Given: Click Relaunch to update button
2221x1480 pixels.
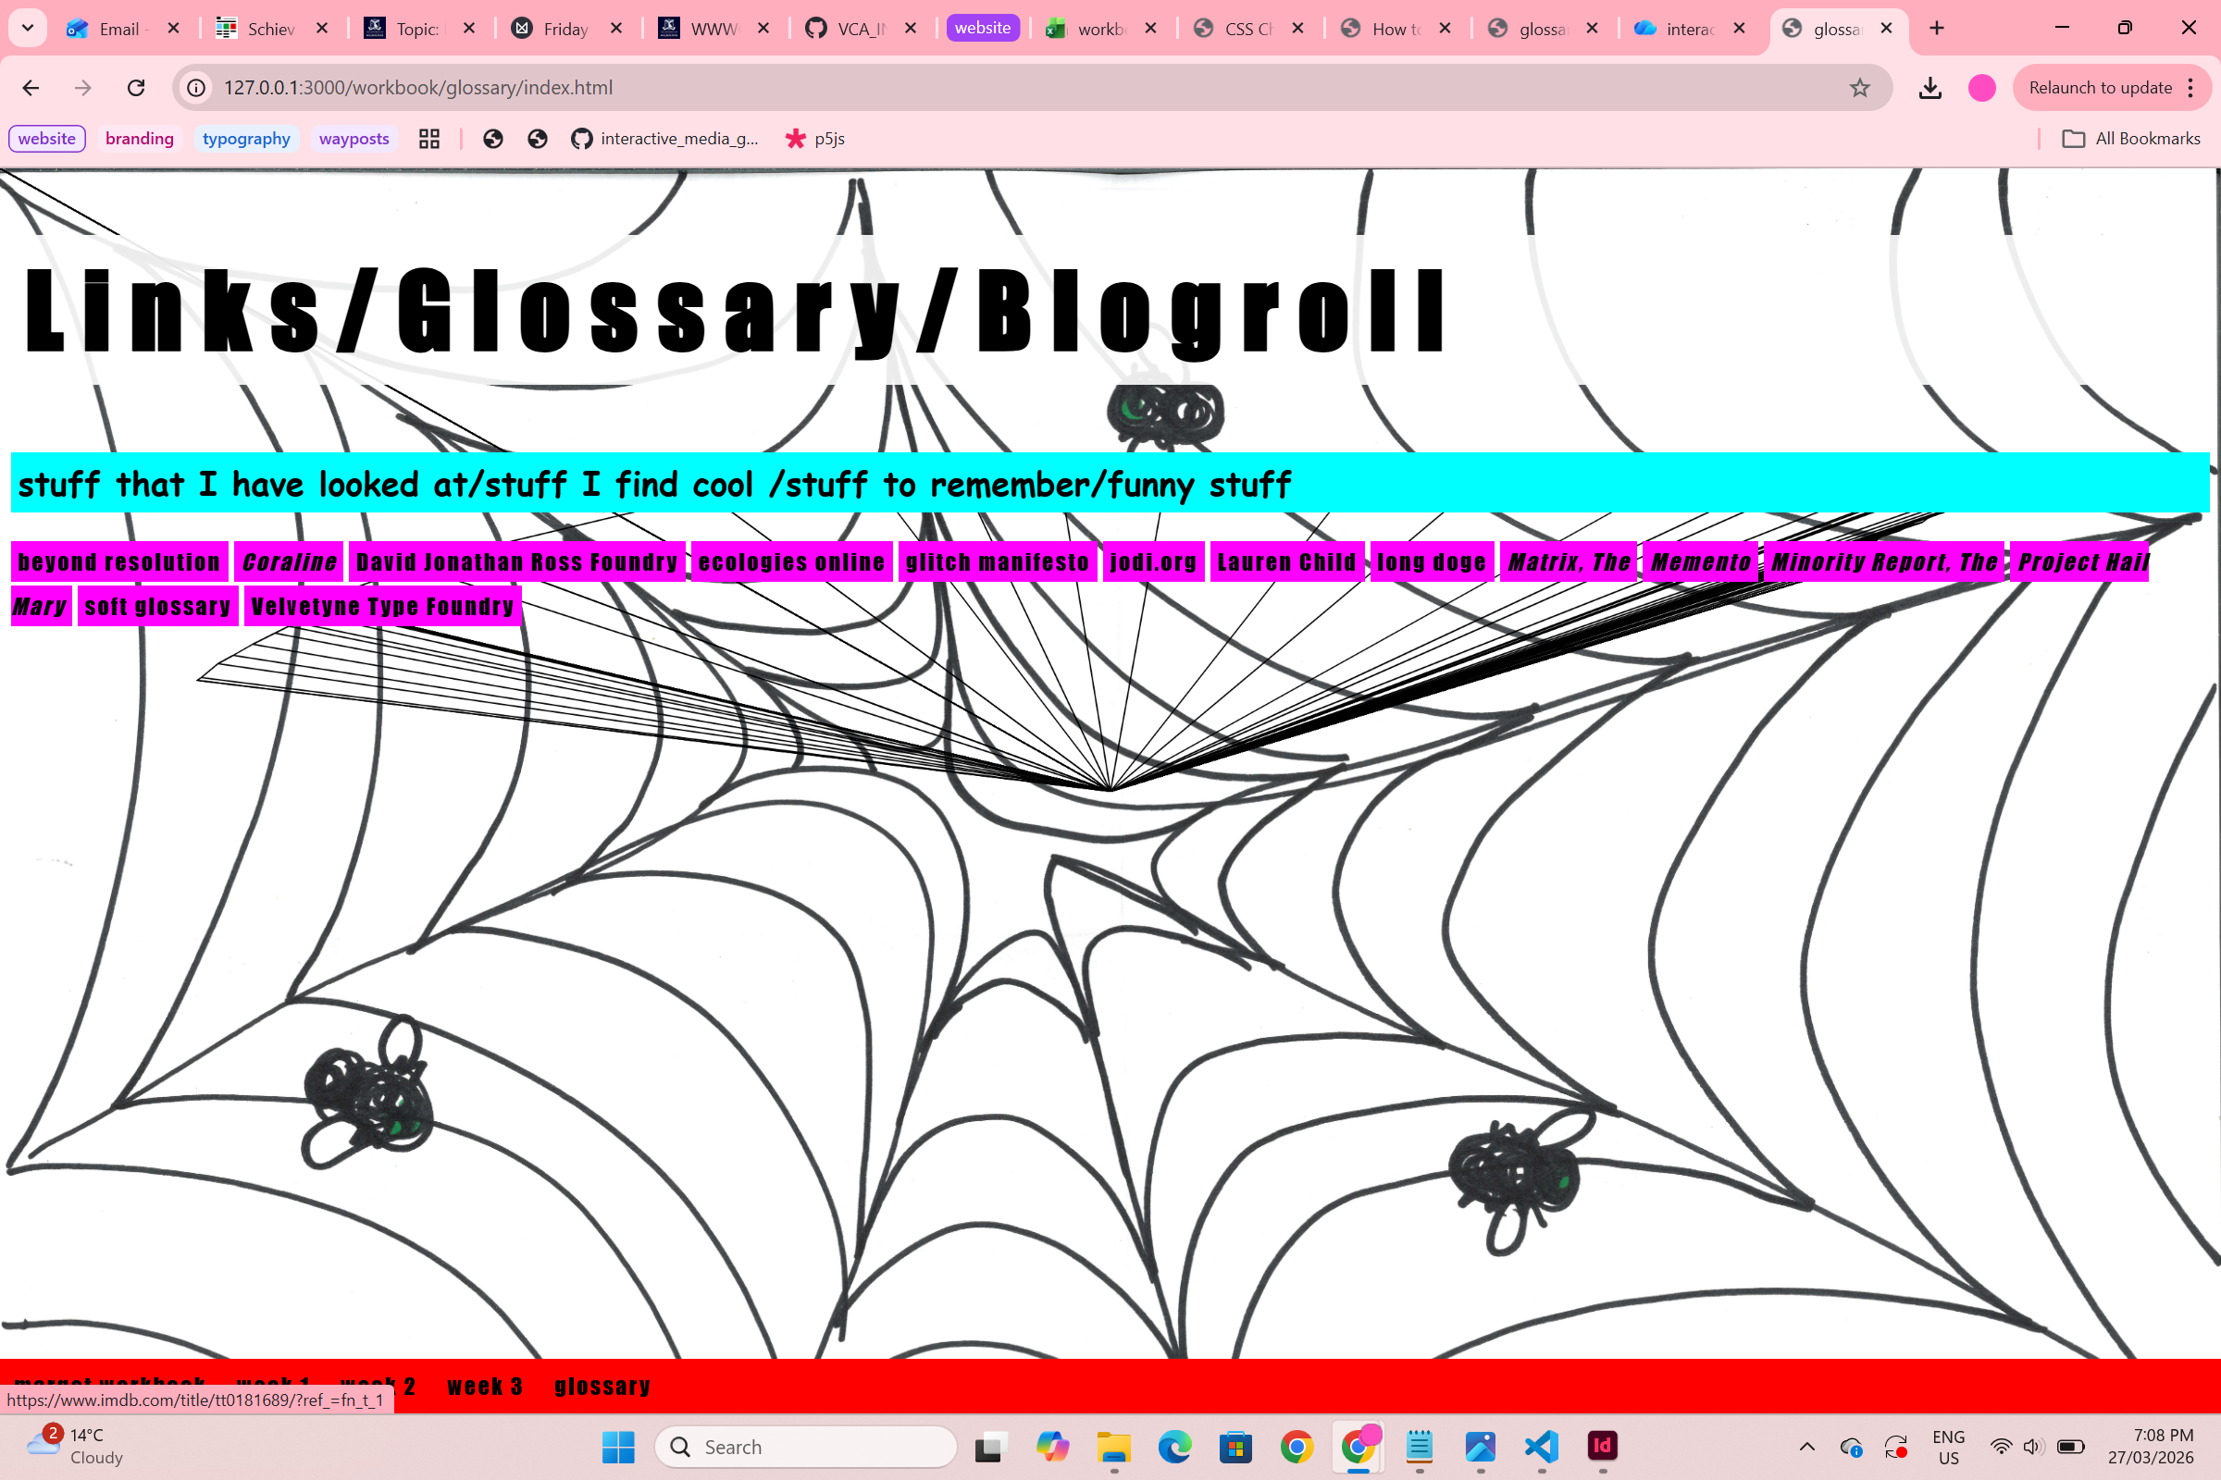Looking at the screenshot, I should (2100, 88).
